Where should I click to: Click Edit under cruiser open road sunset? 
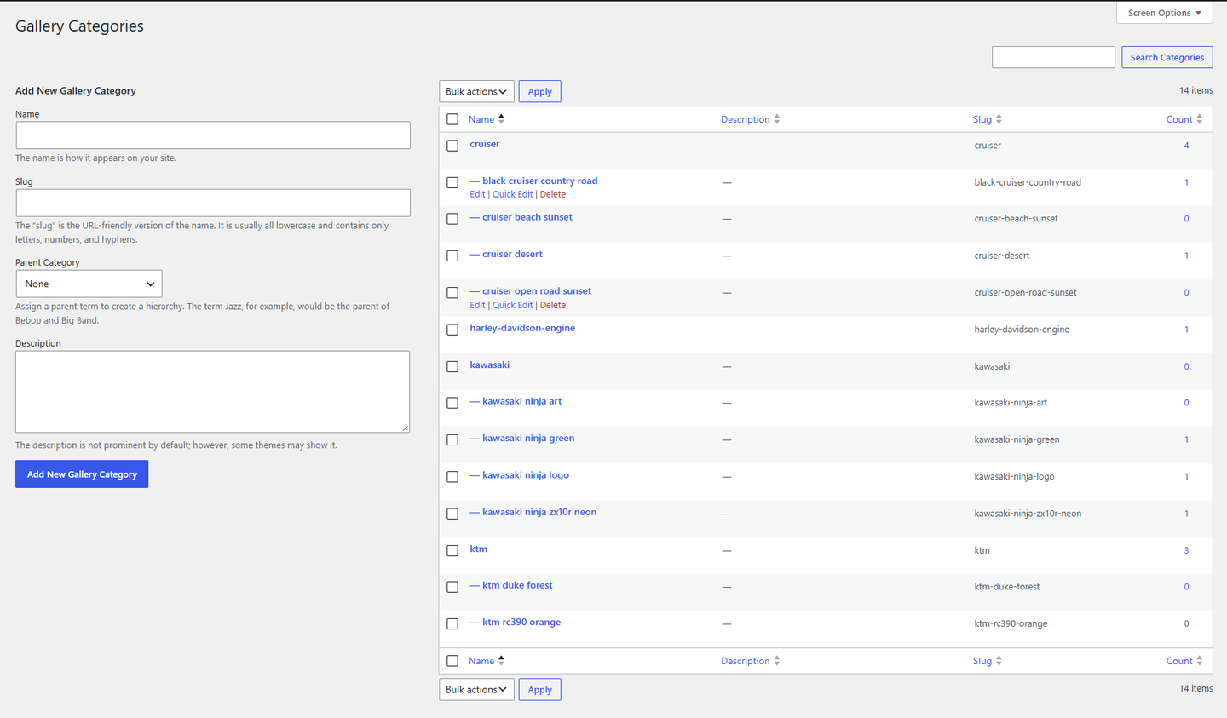point(477,305)
